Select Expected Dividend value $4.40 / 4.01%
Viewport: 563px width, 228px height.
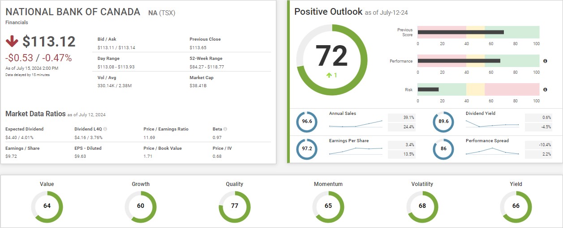point(19,137)
